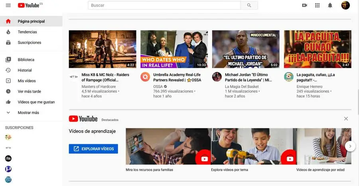Open OSSA channel name link
This screenshot has height=186, width=359.
[x=158, y=87]
